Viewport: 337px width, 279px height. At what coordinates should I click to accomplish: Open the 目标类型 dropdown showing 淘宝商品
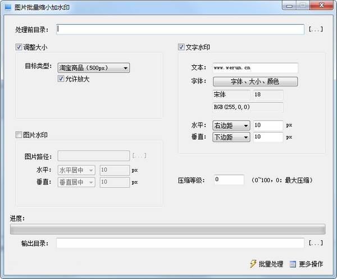click(94, 68)
